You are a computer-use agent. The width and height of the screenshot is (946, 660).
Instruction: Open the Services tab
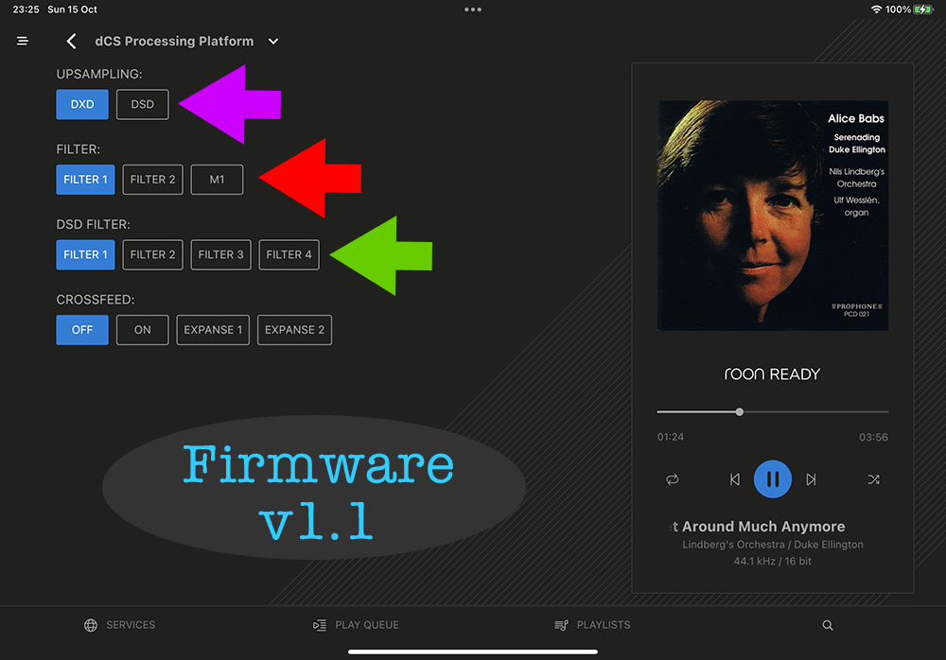click(x=119, y=625)
